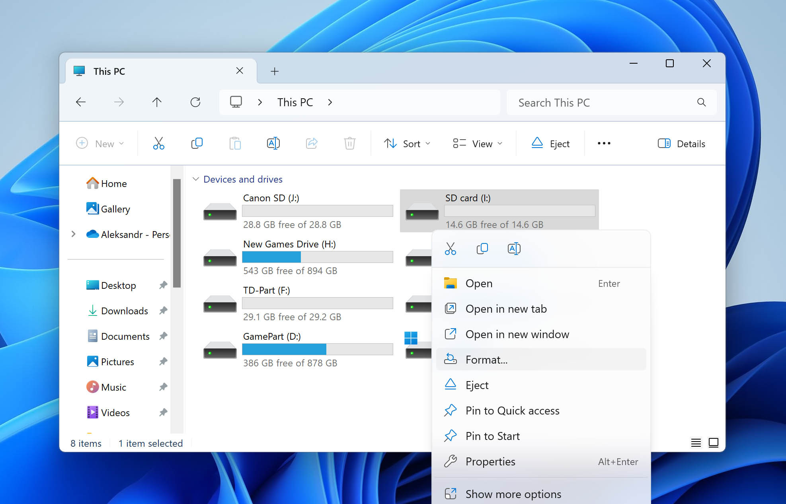Click Show more options

541,494
